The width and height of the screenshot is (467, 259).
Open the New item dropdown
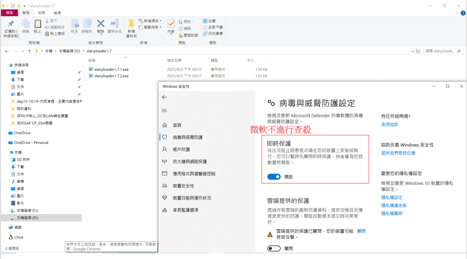pos(150,21)
